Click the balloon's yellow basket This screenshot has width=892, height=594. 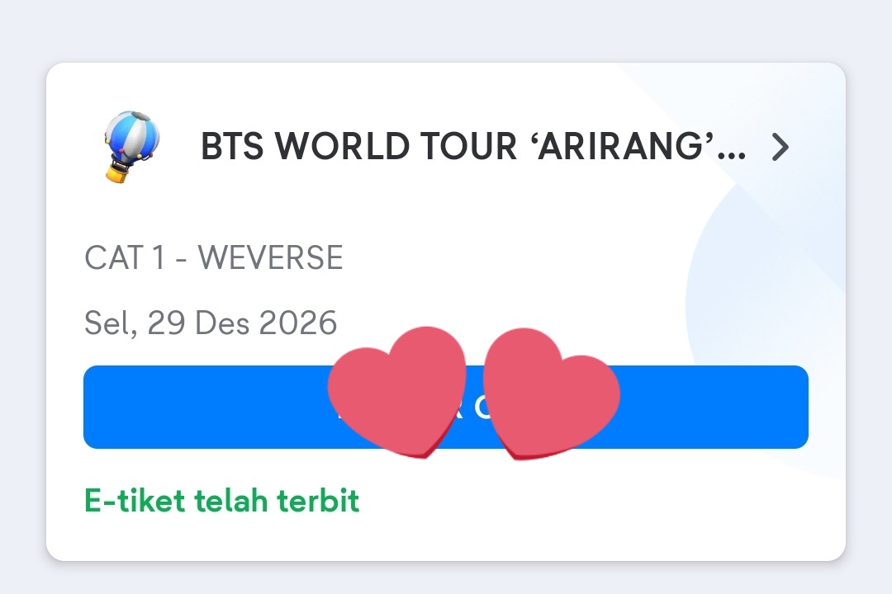coord(118,172)
